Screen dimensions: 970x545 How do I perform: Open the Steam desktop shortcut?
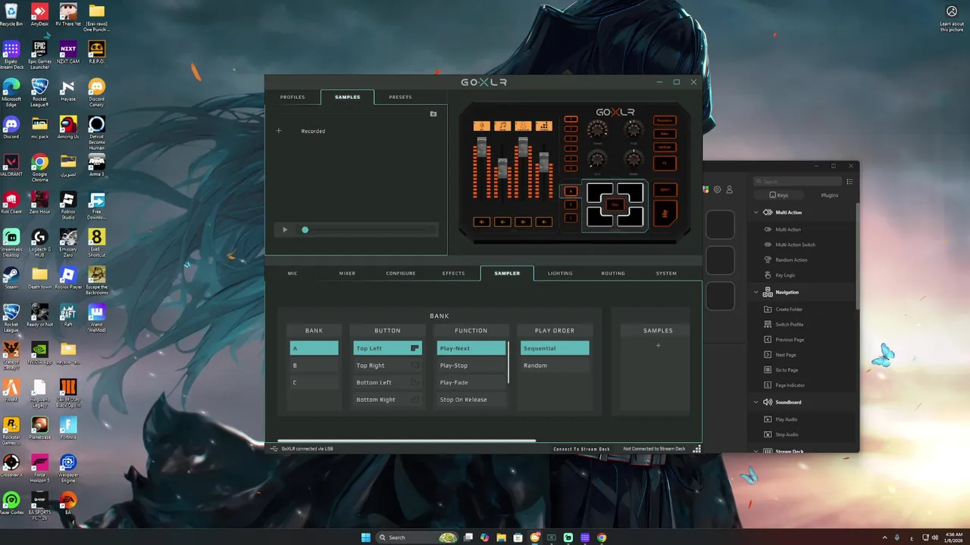tap(11, 277)
